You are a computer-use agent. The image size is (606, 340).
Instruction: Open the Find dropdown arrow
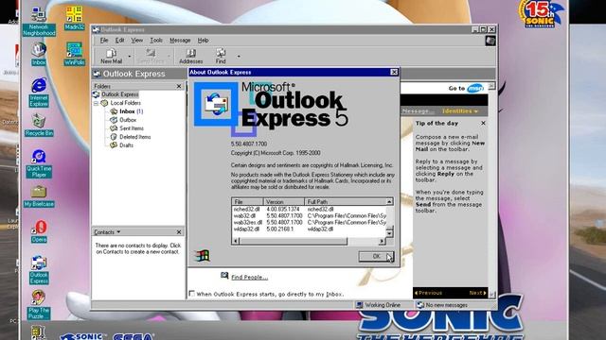pyautogui.click(x=239, y=57)
